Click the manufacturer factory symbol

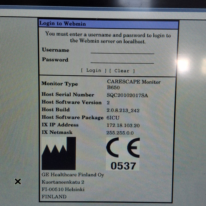(x=59, y=153)
